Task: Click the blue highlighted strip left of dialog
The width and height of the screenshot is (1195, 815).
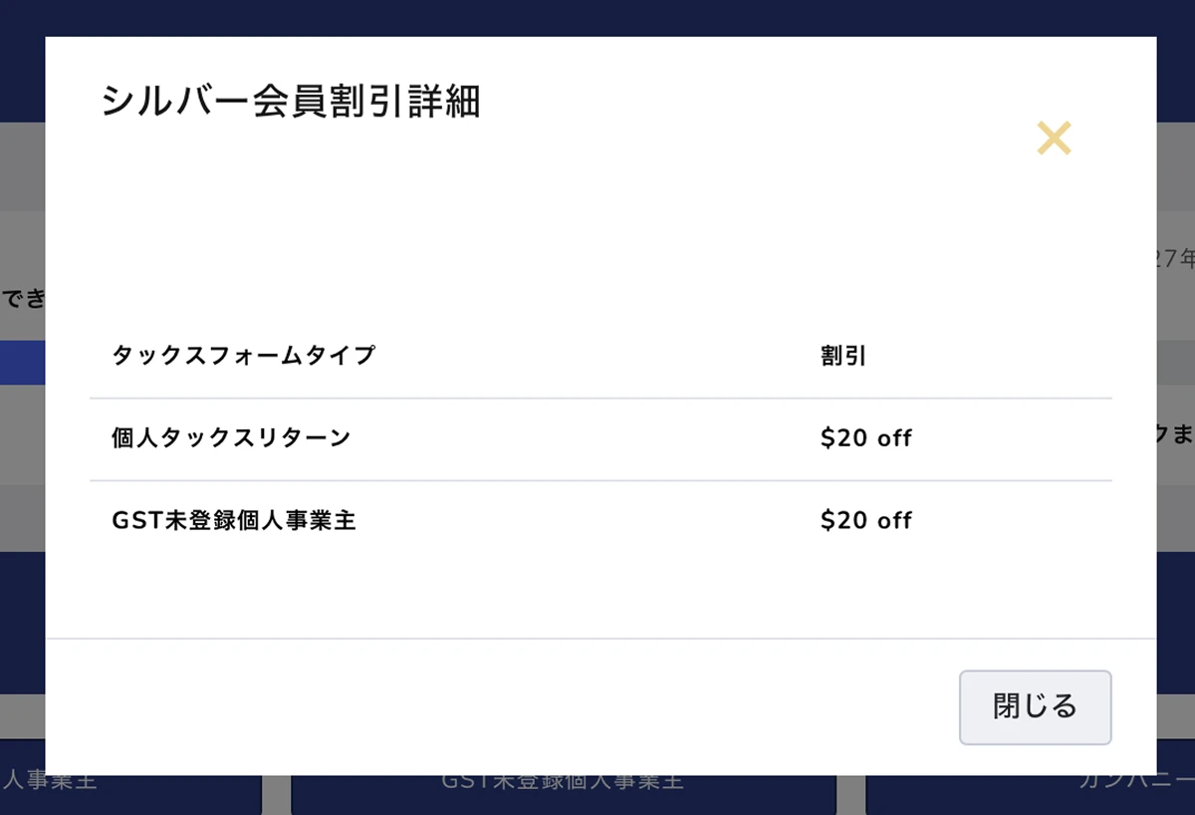Action: point(22,363)
